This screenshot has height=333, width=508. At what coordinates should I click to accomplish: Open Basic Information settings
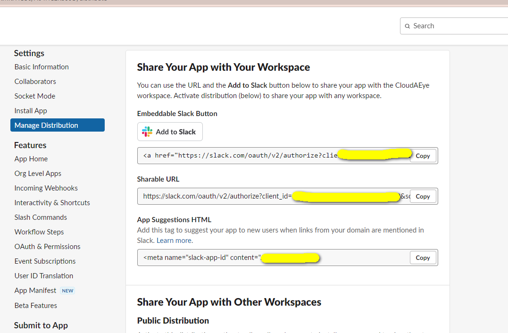[42, 67]
